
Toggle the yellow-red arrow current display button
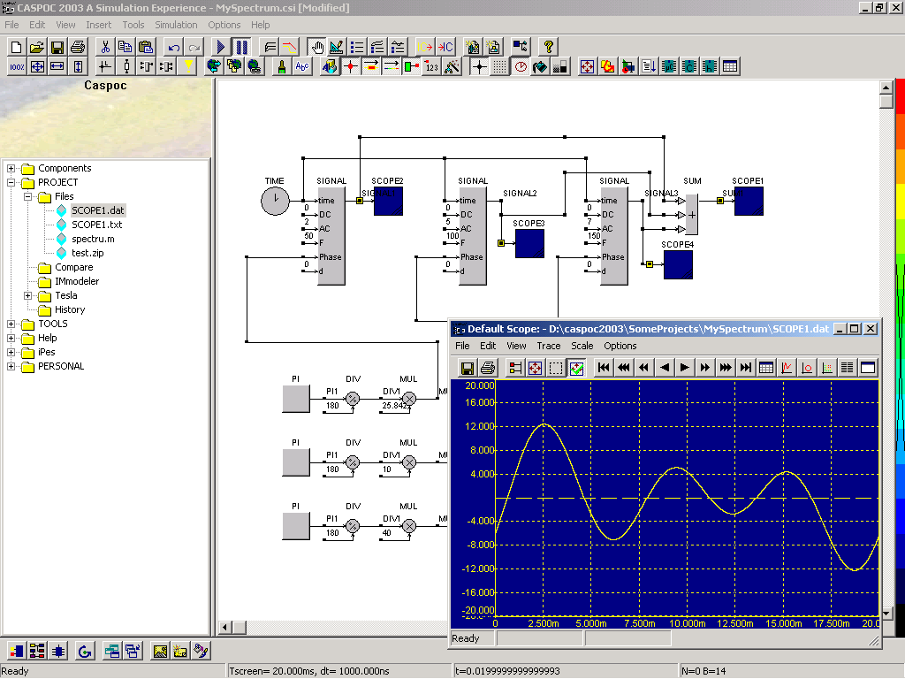pyautogui.click(x=371, y=67)
